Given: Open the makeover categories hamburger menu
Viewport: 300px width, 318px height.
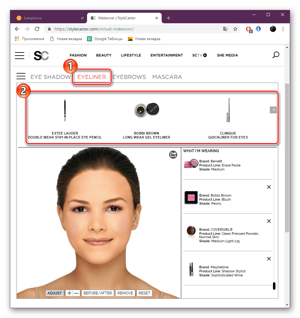Looking at the screenshot, I should point(21,76).
